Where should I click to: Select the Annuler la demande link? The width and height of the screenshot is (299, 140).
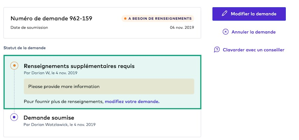coord(253,32)
